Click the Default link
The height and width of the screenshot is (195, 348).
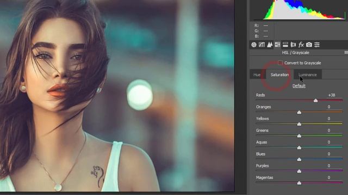[x=299, y=86]
